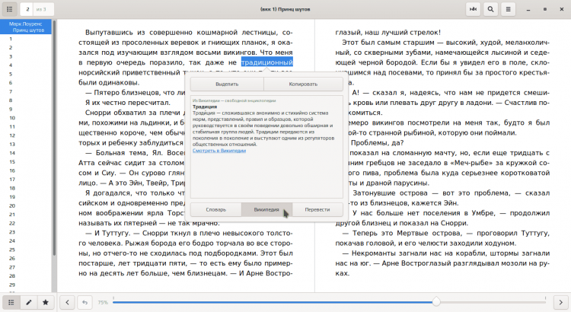Click the navigation icon left of search

click(x=473, y=9)
